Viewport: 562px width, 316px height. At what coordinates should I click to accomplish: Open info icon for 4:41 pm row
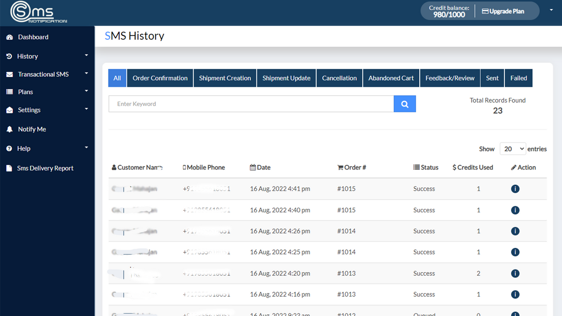tap(515, 189)
